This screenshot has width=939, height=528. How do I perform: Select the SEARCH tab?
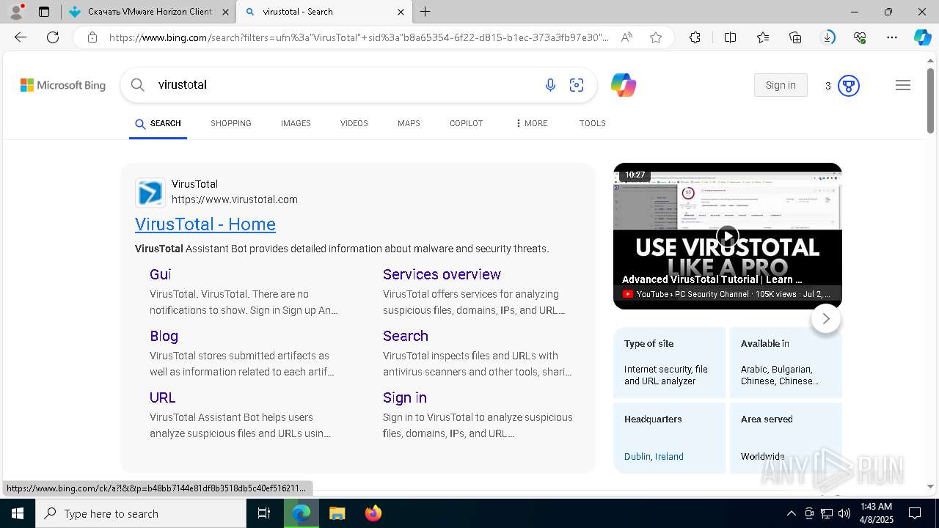point(158,123)
